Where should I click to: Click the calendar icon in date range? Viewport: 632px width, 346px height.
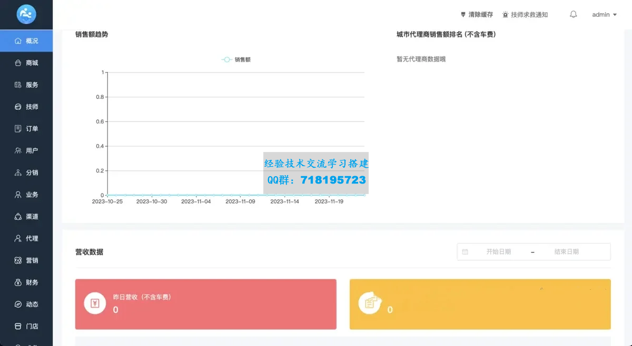465,252
